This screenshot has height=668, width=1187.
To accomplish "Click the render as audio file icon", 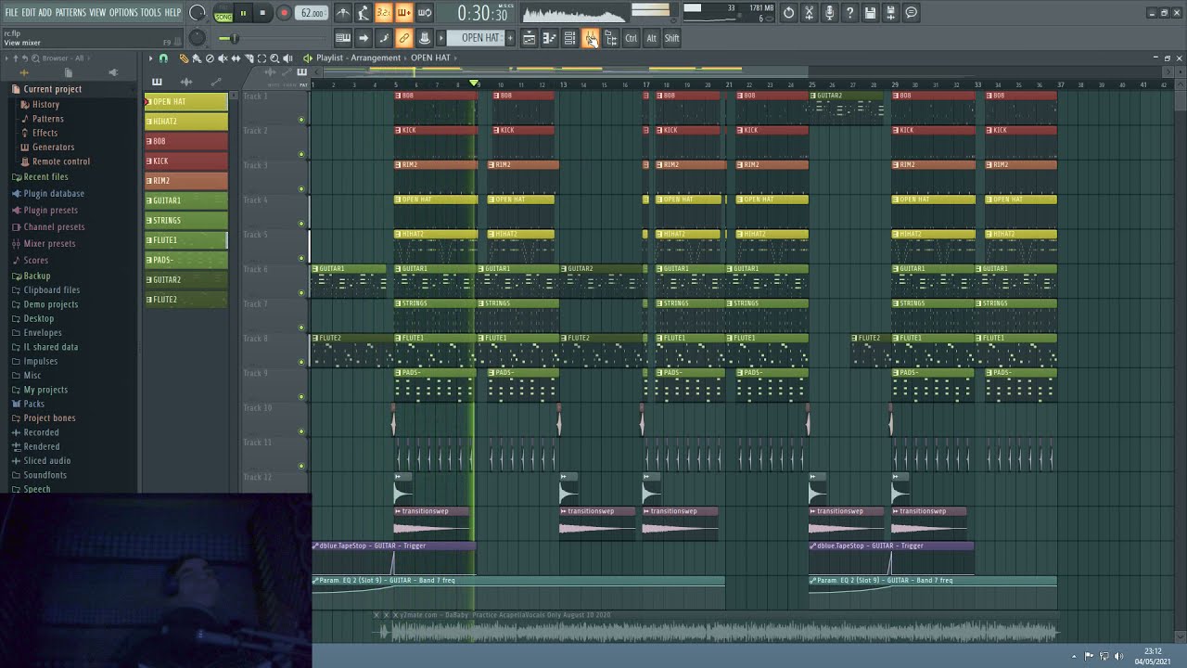I will coord(890,13).
